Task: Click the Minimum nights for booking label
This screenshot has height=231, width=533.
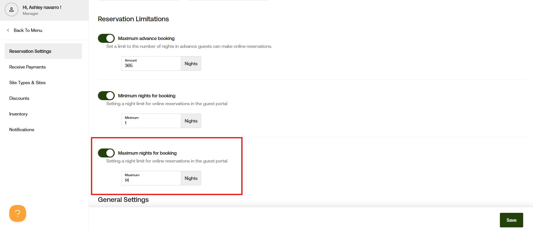Action: pos(147,96)
